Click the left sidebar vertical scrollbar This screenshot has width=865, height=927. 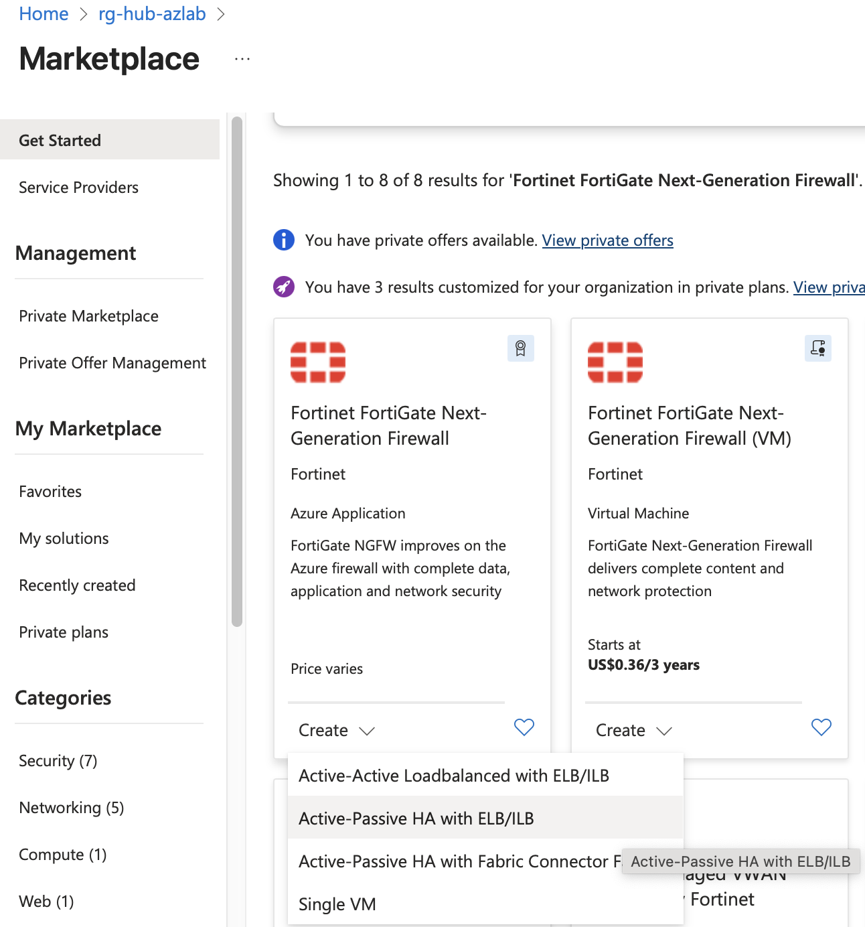point(237,372)
